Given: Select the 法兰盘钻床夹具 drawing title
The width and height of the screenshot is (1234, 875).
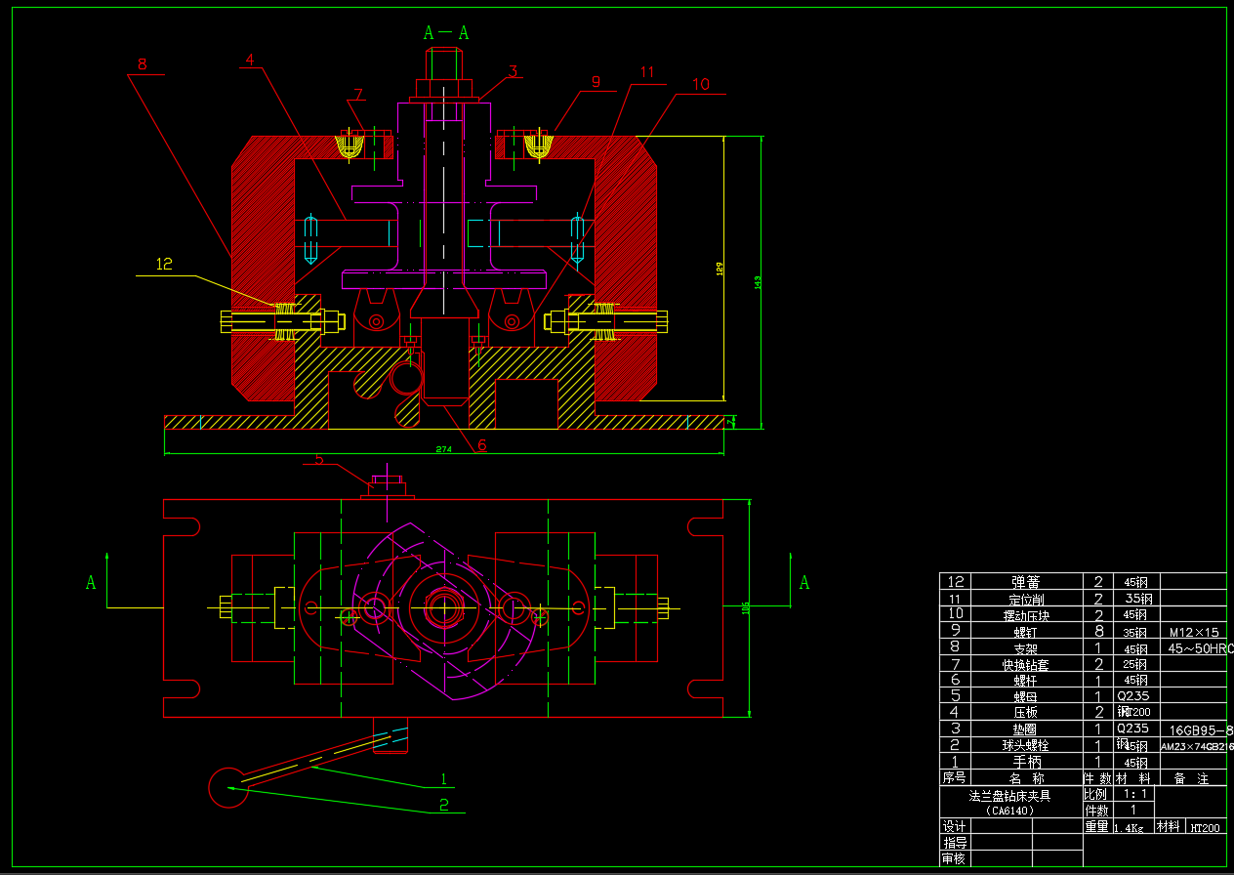Looking at the screenshot, I should point(1010,795).
